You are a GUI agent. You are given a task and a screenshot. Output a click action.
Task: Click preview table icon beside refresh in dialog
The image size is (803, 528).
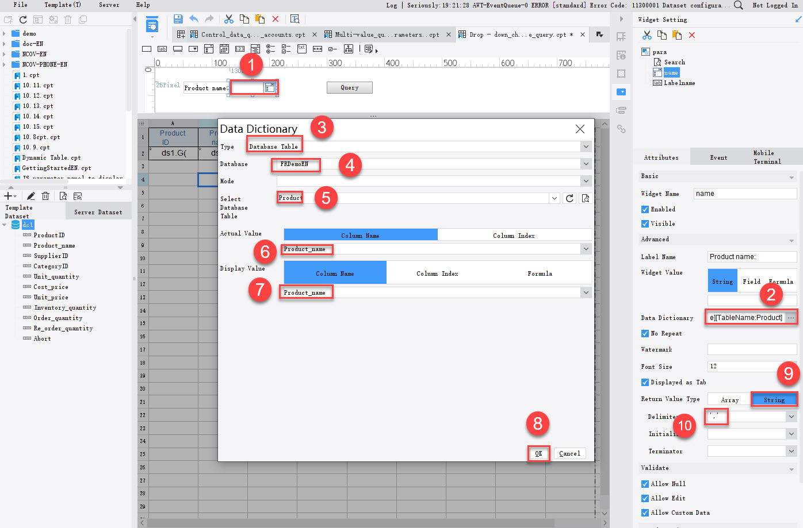[x=586, y=198]
